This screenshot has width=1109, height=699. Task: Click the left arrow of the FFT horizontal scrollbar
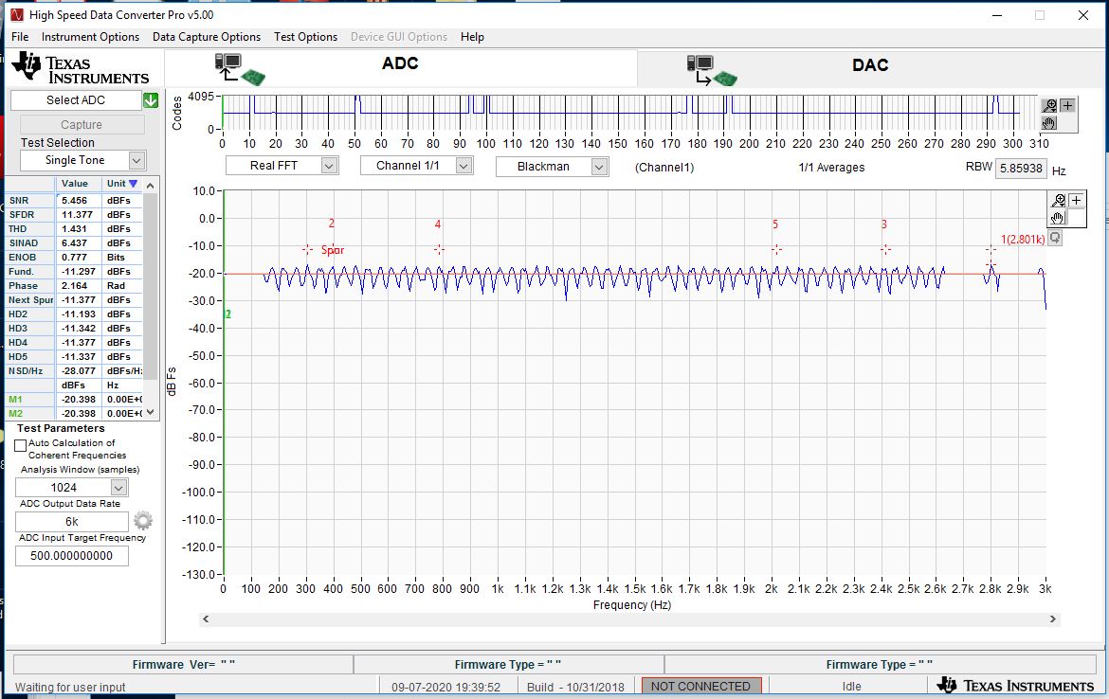(x=206, y=619)
